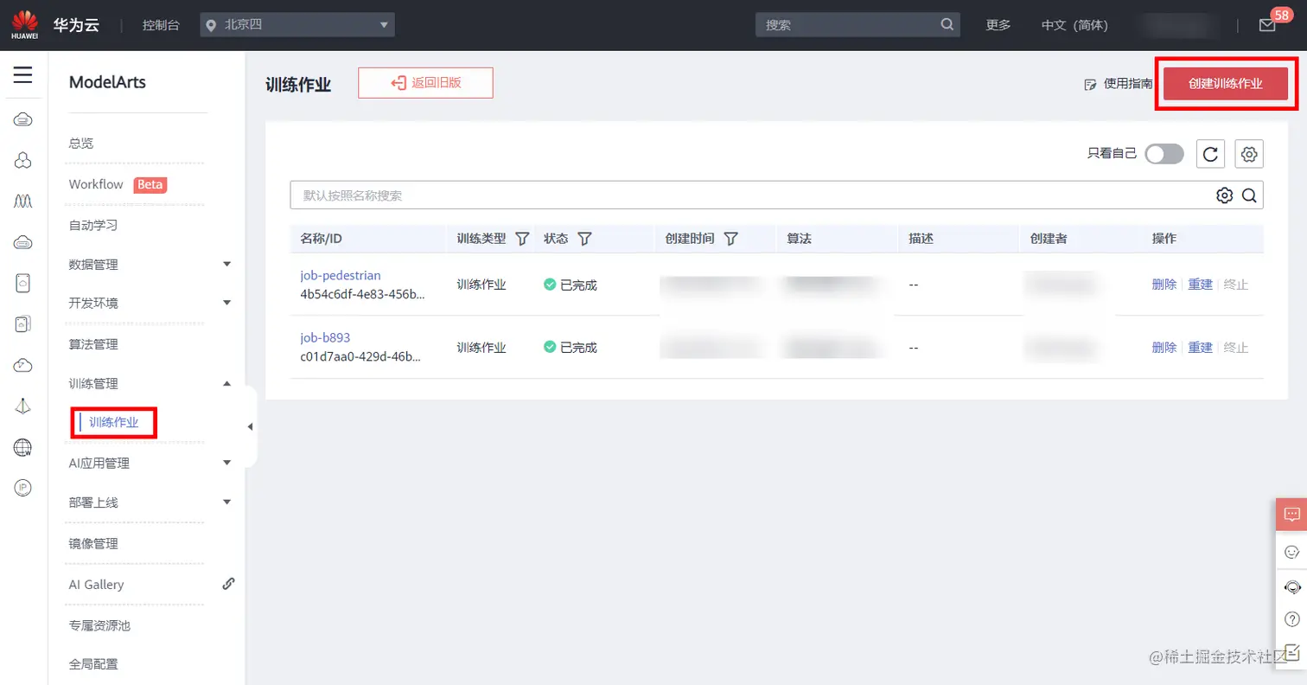This screenshot has height=685, width=1307.
Task: Open AI Gallery in sidebar
Action: [x=96, y=584]
